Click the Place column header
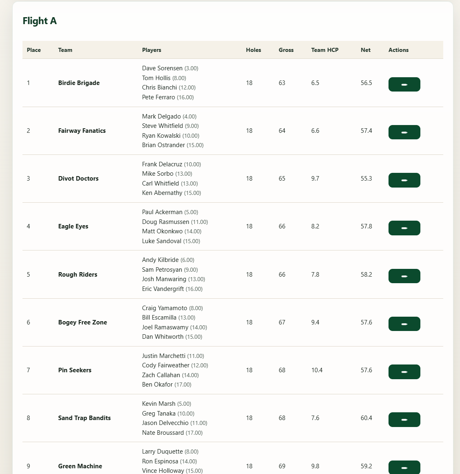The width and height of the screenshot is (460, 474). pos(34,50)
